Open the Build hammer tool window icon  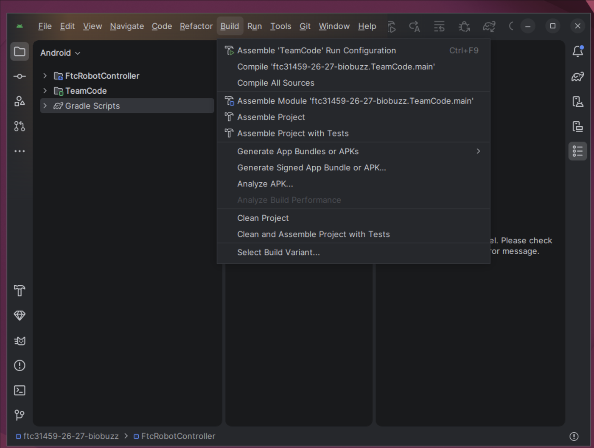coord(20,291)
